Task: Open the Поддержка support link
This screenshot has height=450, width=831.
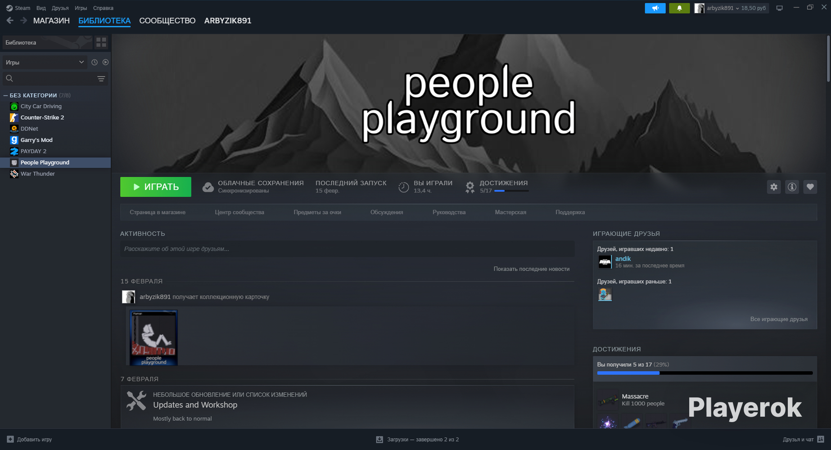Action: [x=570, y=212]
